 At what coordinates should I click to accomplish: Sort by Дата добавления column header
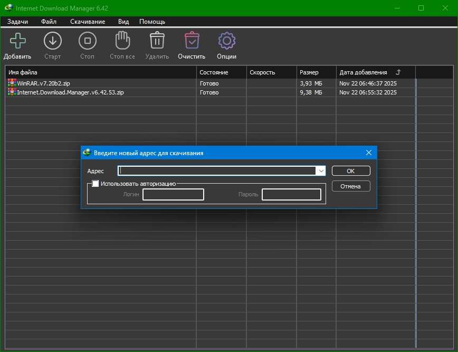point(363,72)
